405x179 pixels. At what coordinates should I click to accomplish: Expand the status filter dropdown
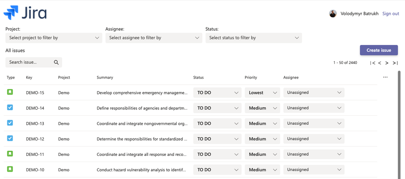[253, 38]
